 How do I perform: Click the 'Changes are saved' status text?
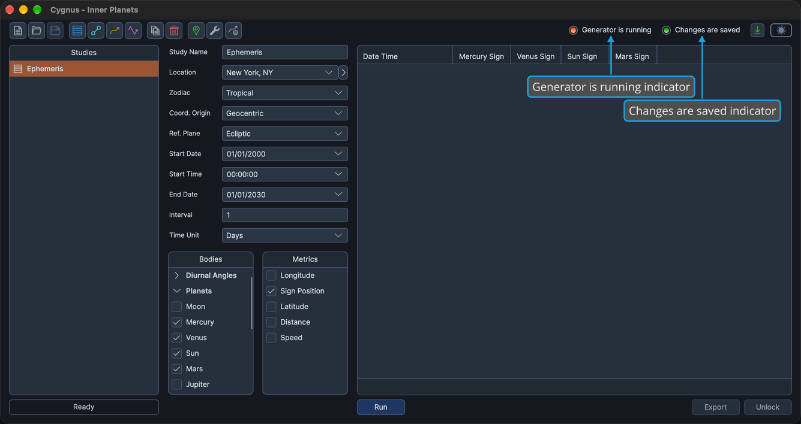click(x=707, y=30)
